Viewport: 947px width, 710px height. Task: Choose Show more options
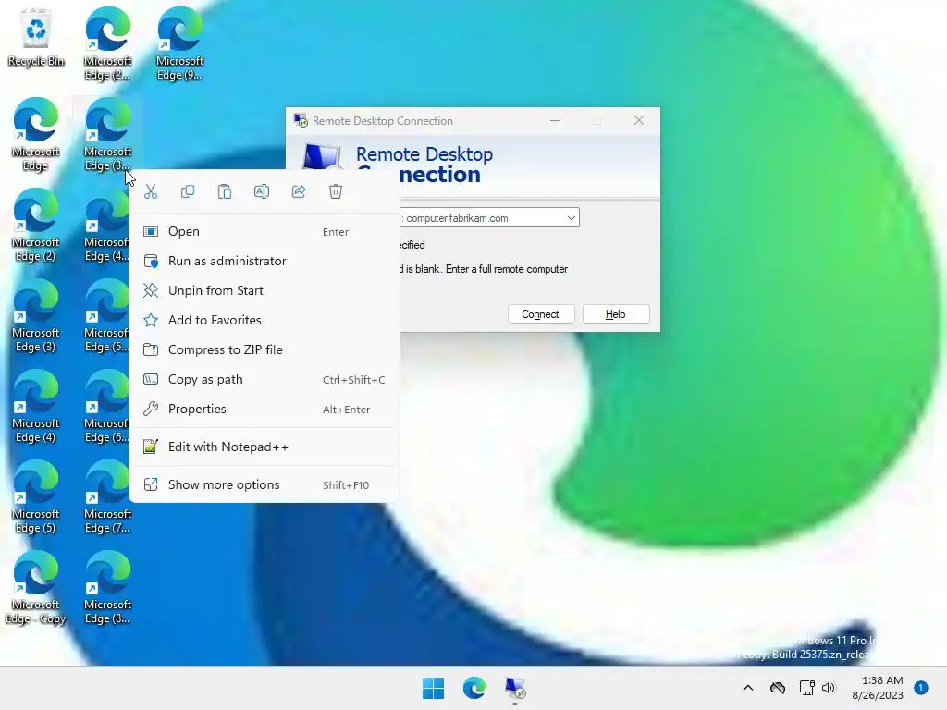click(264, 484)
